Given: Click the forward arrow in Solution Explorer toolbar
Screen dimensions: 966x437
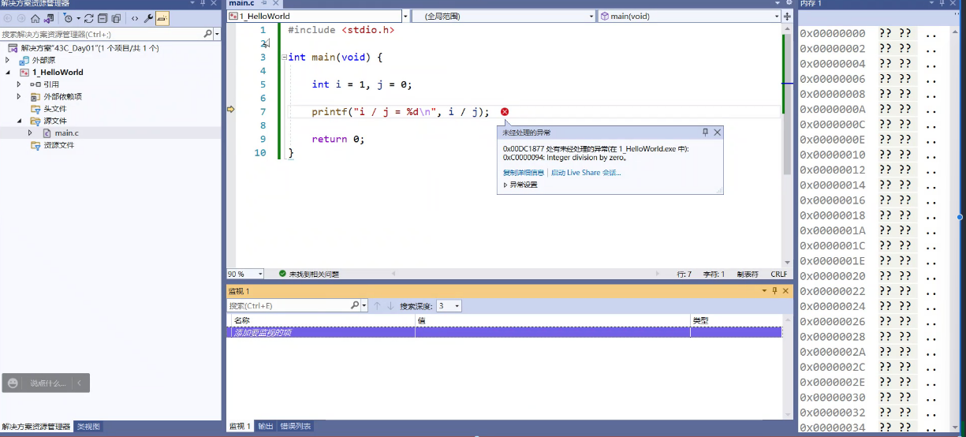Looking at the screenshot, I should point(21,18).
